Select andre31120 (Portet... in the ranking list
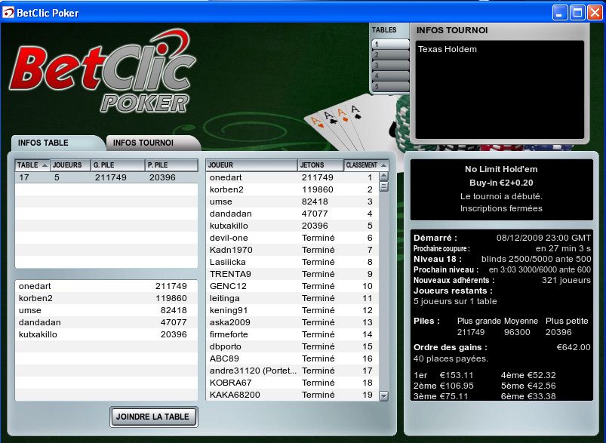 tap(292, 371)
